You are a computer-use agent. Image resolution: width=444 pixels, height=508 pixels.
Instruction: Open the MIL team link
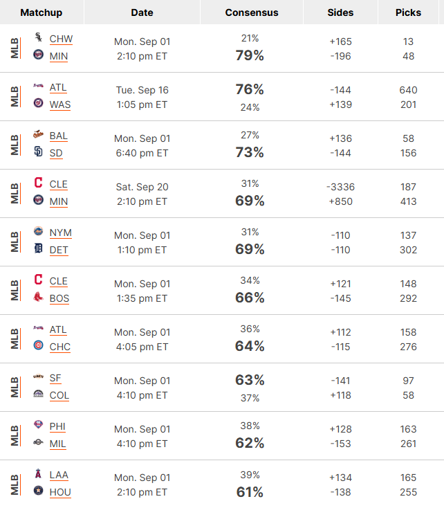coord(57,444)
